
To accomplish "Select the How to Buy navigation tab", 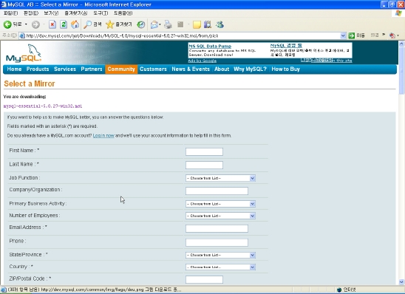I will click(285, 69).
